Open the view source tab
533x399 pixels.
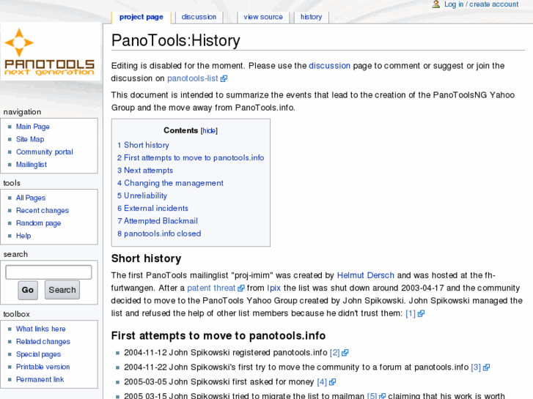[x=263, y=17]
